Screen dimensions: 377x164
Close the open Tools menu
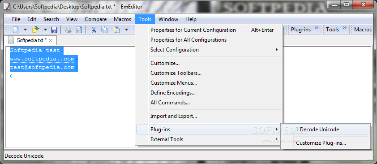145,19
